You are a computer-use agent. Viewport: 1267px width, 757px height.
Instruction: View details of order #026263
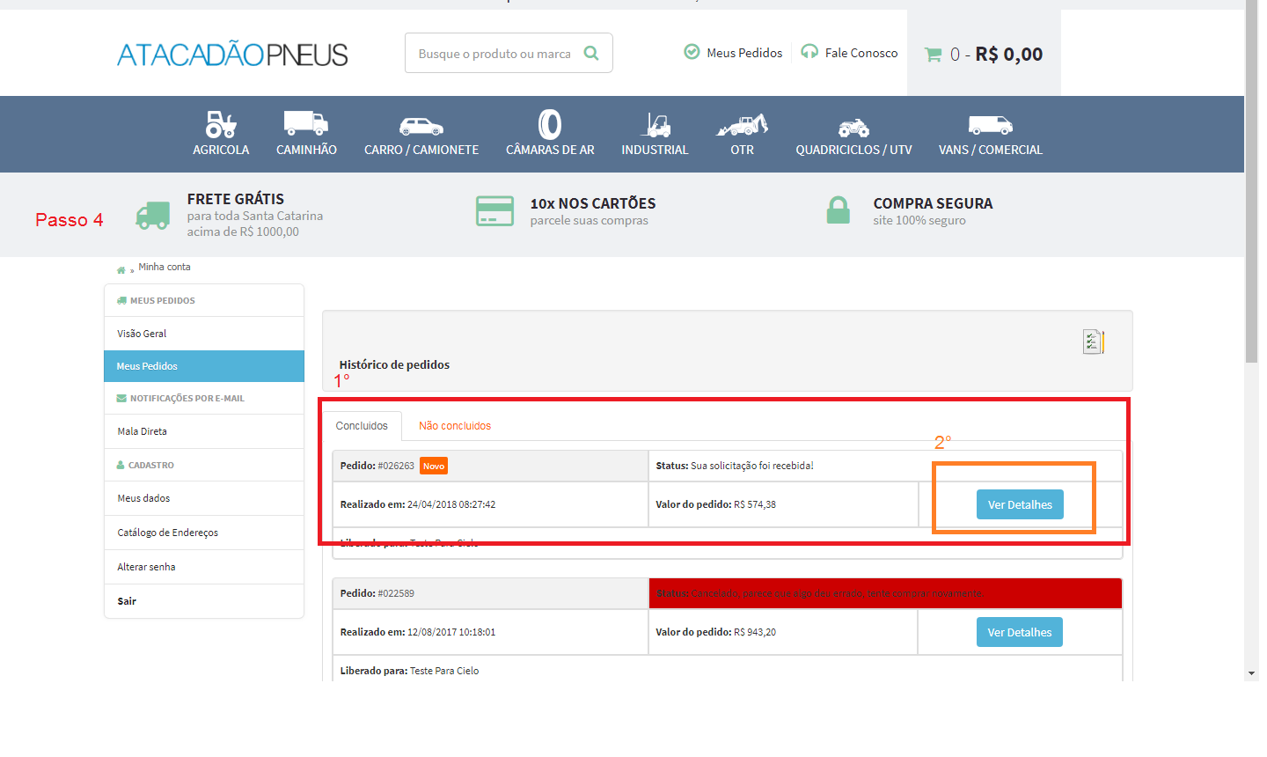point(1020,504)
